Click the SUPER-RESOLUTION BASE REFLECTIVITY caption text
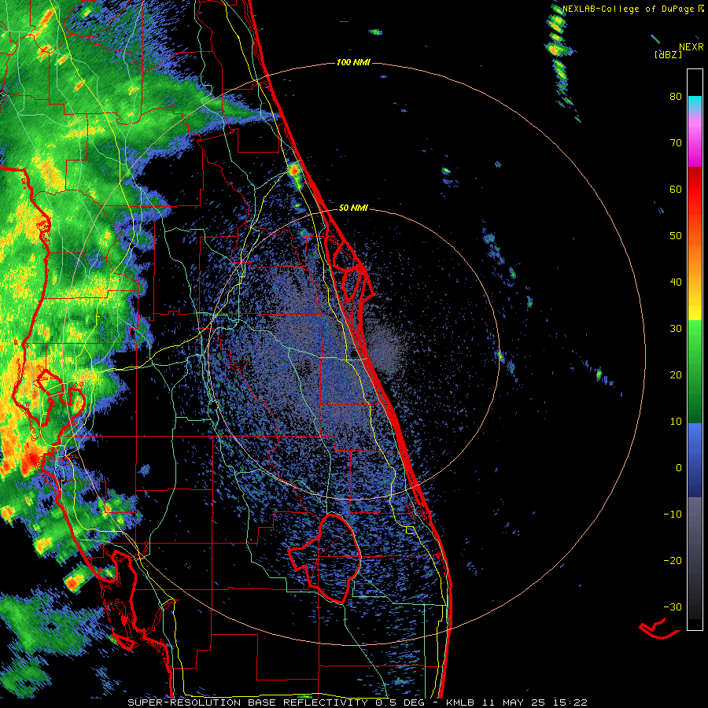Screen dimensions: 708x708 248,702
